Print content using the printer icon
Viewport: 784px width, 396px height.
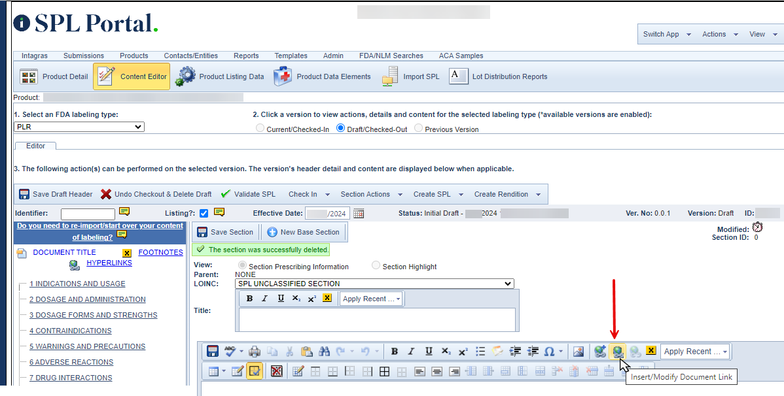coord(255,352)
